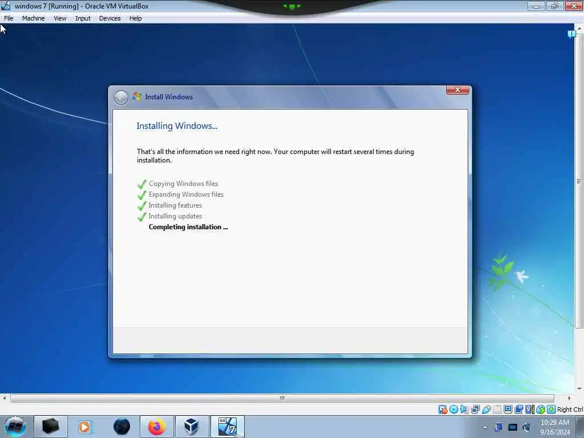Click the V chip virtualization status icon
The height and width of the screenshot is (438, 584).
coord(529,409)
